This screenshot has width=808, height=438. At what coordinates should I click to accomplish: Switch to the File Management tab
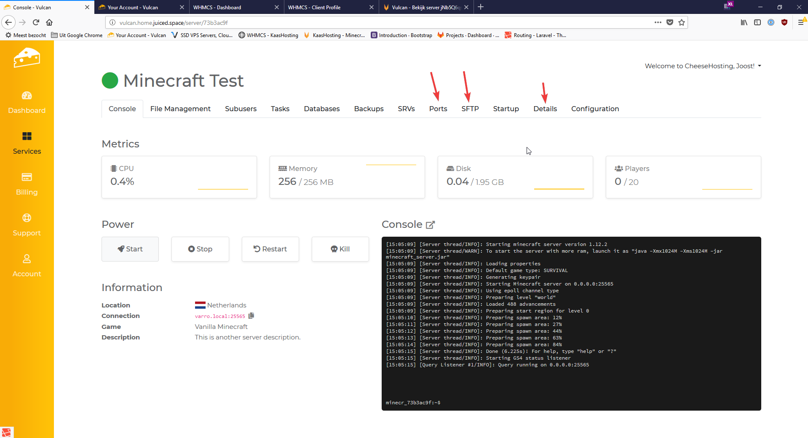(180, 109)
